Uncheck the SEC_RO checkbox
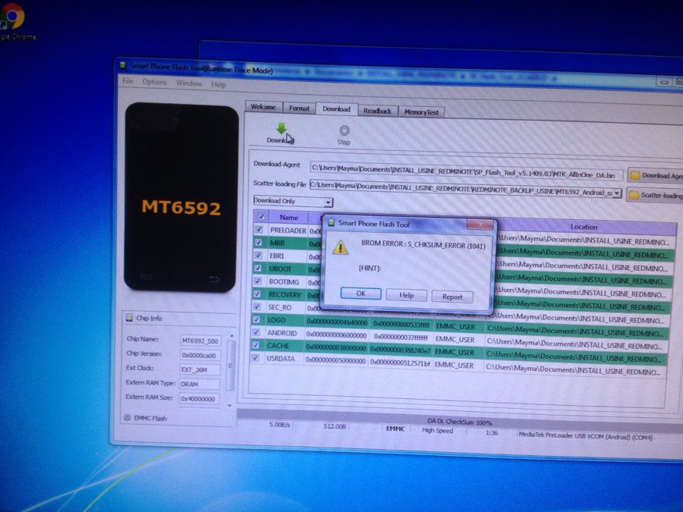Image resolution: width=683 pixels, height=512 pixels. [x=257, y=306]
